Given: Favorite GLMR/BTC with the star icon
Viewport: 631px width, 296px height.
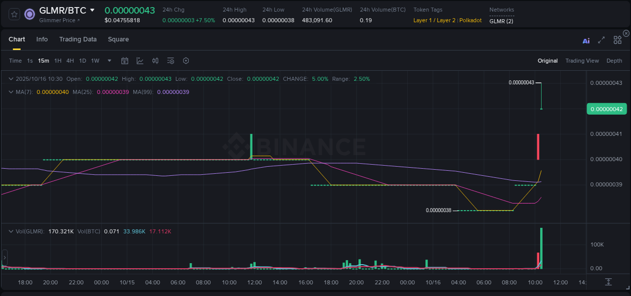Looking at the screenshot, I should click(x=14, y=14).
